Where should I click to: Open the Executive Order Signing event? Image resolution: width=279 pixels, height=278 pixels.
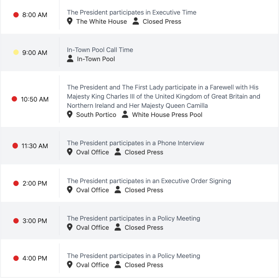point(149,181)
